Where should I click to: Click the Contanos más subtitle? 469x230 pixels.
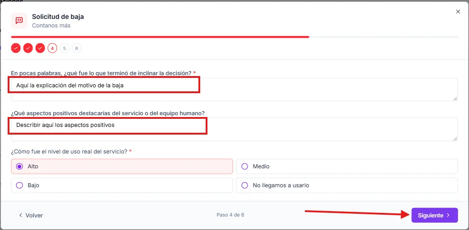[51, 26]
